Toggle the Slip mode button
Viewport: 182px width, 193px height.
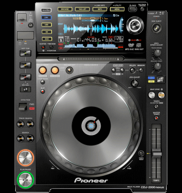43,91
